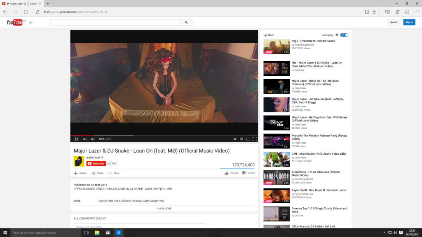Make a web note
The image size is (422, 237).
(x=397, y=12)
